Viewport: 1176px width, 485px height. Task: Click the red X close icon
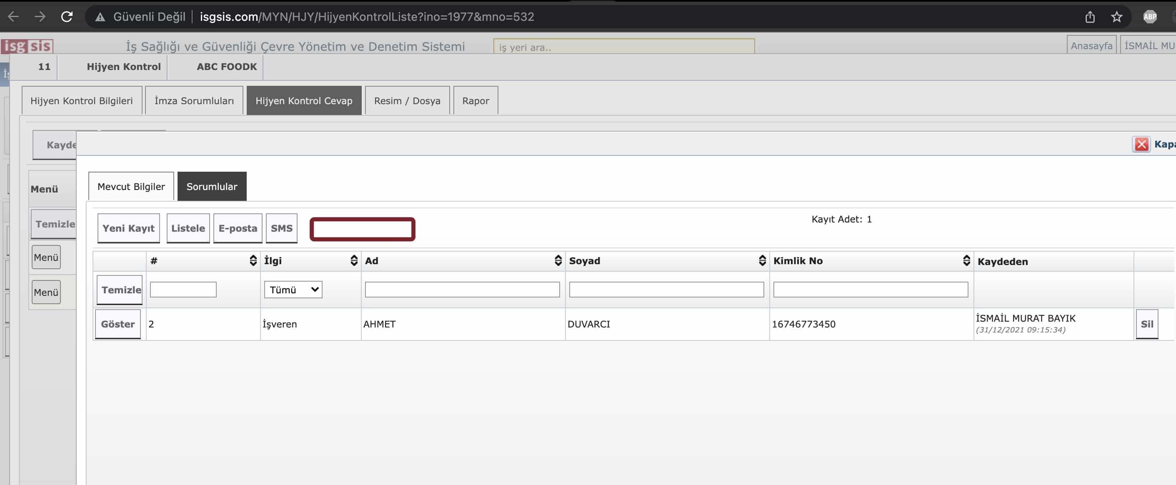click(x=1141, y=144)
